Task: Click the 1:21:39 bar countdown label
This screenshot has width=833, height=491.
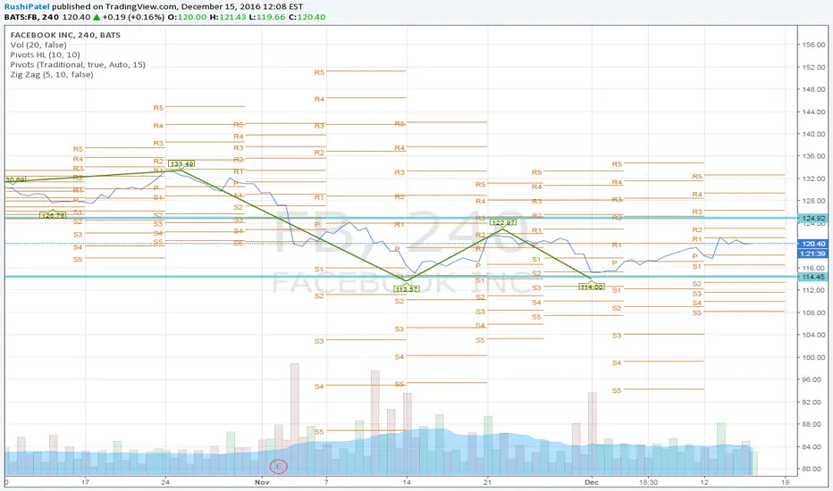Action: (812, 254)
